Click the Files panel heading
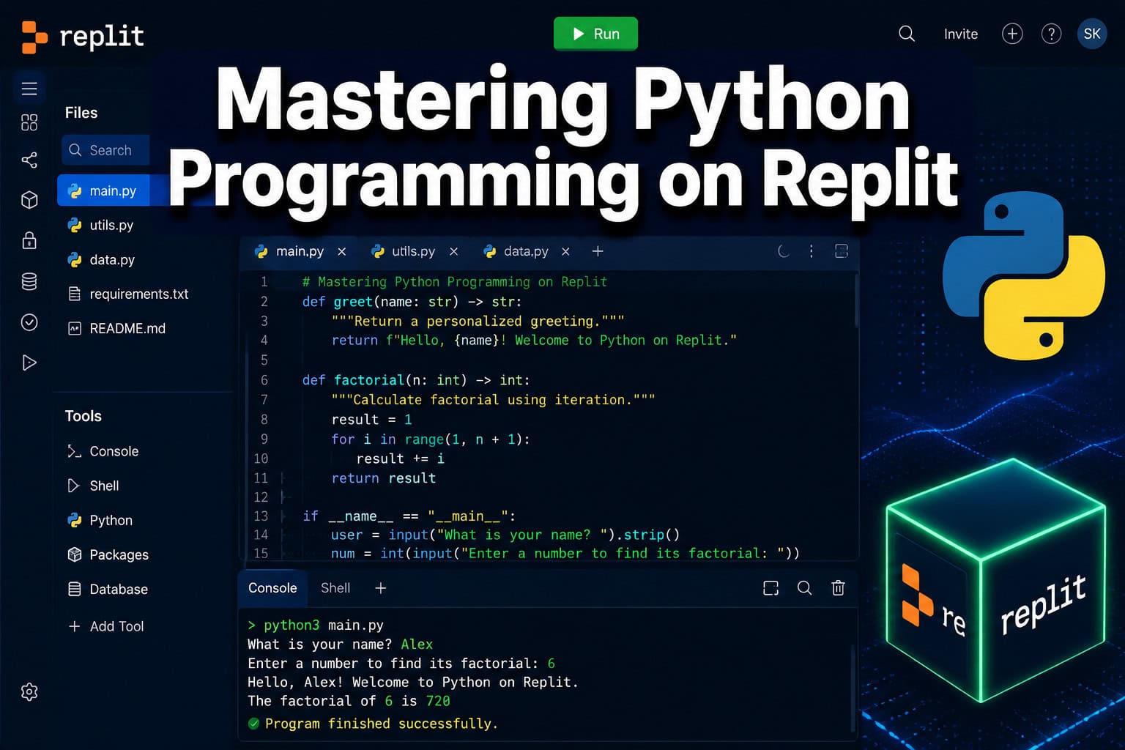1125x750 pixels. coord(81,113)
